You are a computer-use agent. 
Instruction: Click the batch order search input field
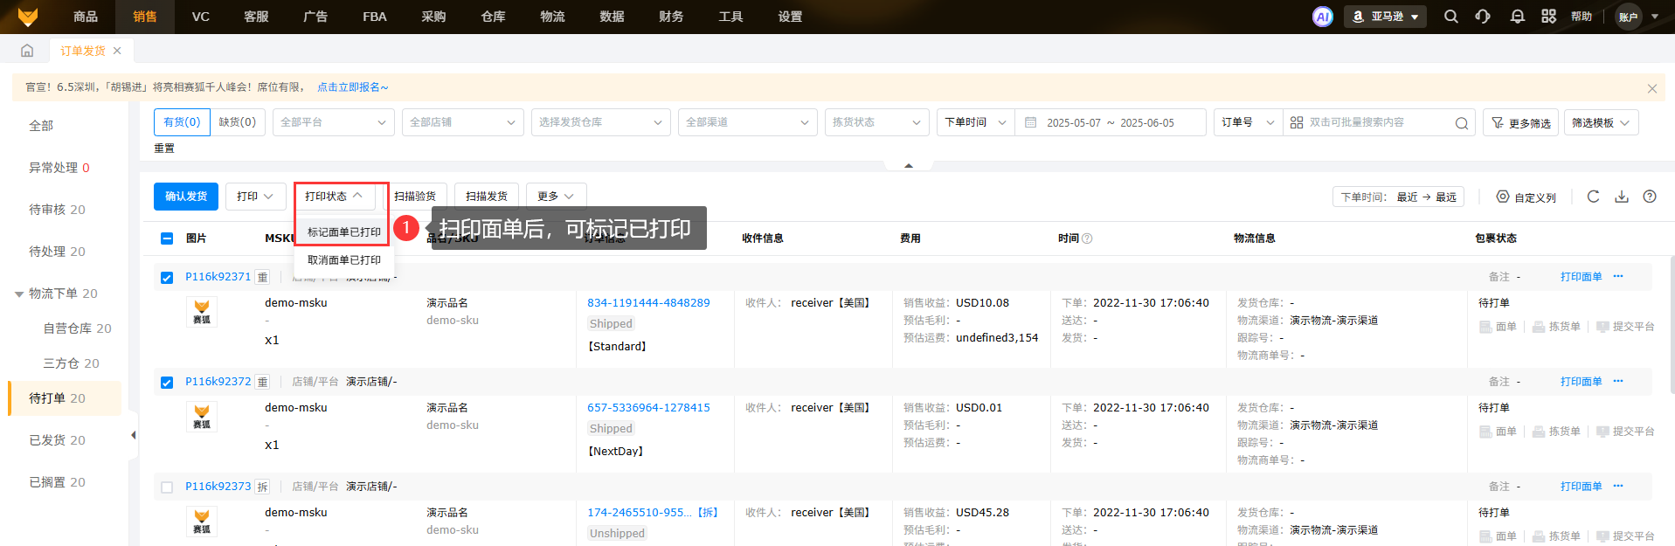pyautogui.click(x=1379, y=122)
